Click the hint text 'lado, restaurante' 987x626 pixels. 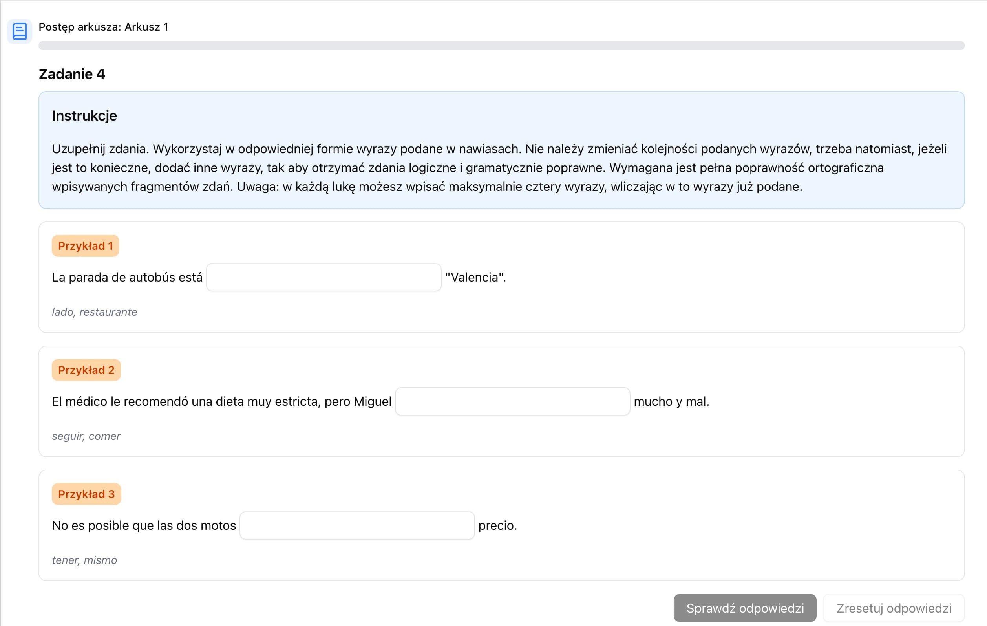pos(94,312)
